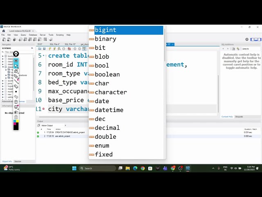Click the search table data toolbar icon
Image resolution: width=262 pixels, height=197 pixels.
coord(45,39)
